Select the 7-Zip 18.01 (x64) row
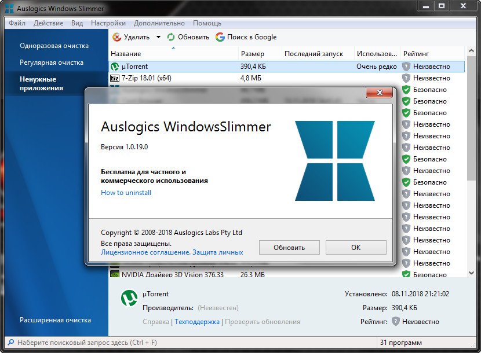Screen dimensions: 481x353 (286, 78)
